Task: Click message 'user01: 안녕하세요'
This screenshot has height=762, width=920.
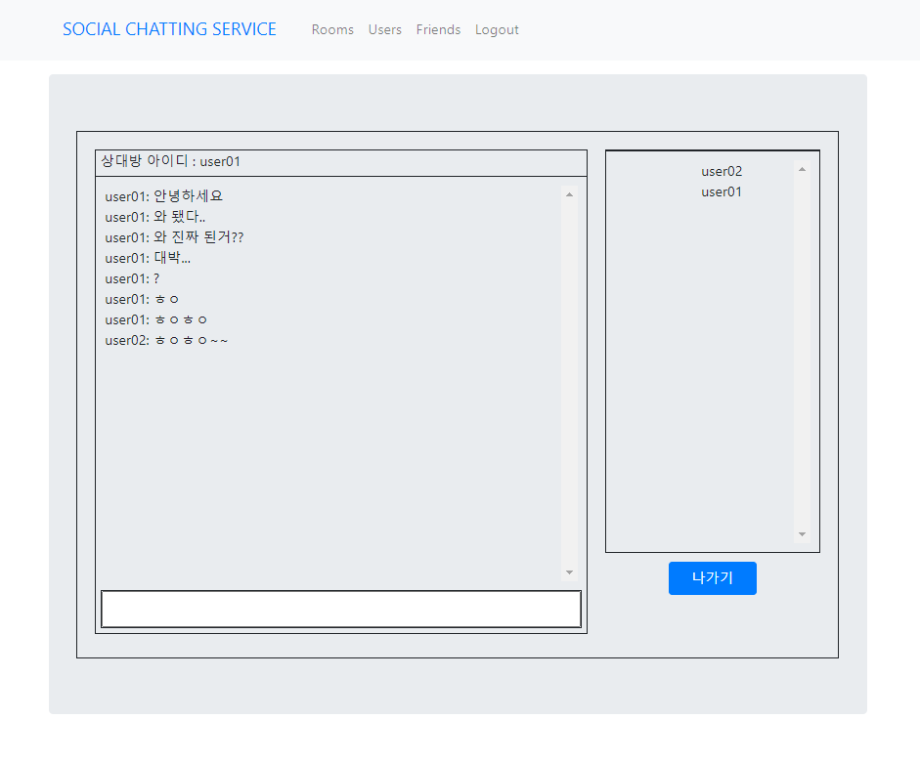Action: click(x=163, y=195)
